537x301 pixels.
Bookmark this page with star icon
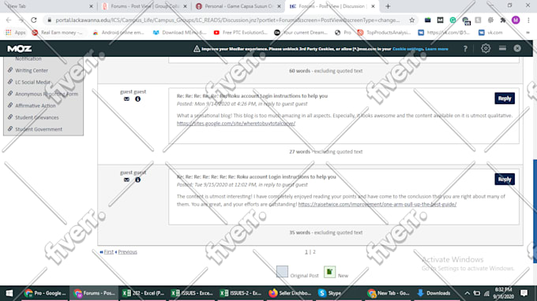411,20
